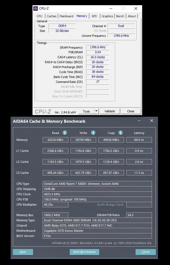
Task: Click the Memory Write value 28790 MB/s
Action: point(83,140)
